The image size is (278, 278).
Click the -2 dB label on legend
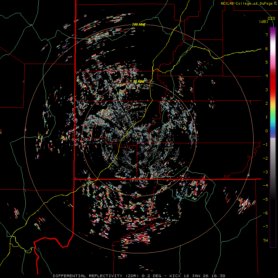265,158
